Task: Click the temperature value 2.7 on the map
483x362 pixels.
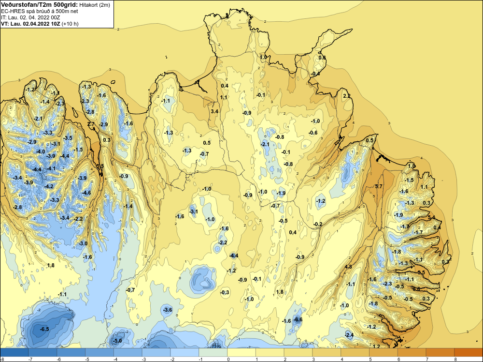Action: (91, 124)
